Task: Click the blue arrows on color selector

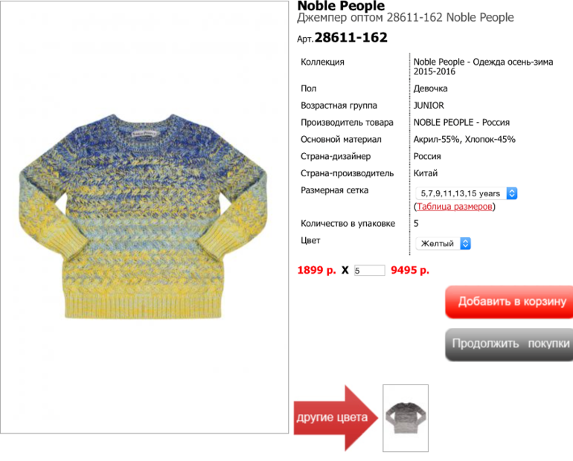Action: pos(465,243)
